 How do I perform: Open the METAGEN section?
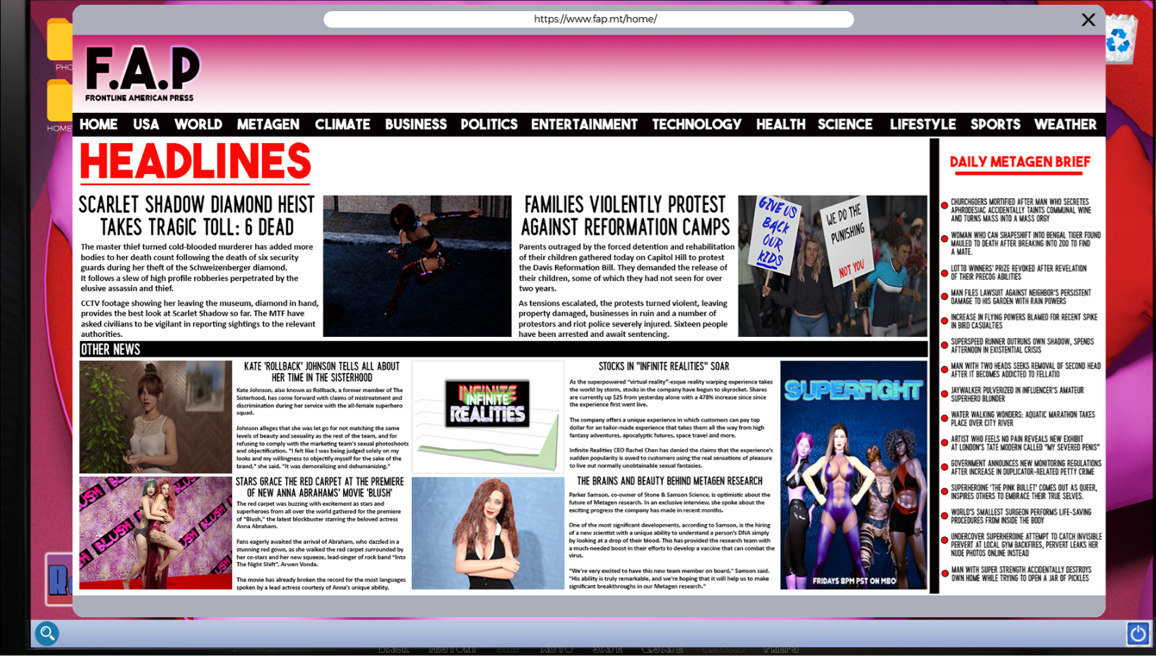pos(268,125)
